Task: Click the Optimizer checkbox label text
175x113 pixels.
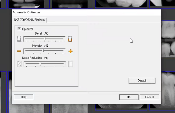Action: coord(27,29)
